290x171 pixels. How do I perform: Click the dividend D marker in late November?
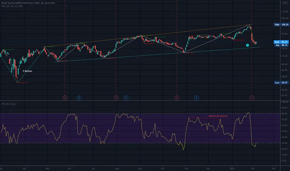tap(196, 98)
